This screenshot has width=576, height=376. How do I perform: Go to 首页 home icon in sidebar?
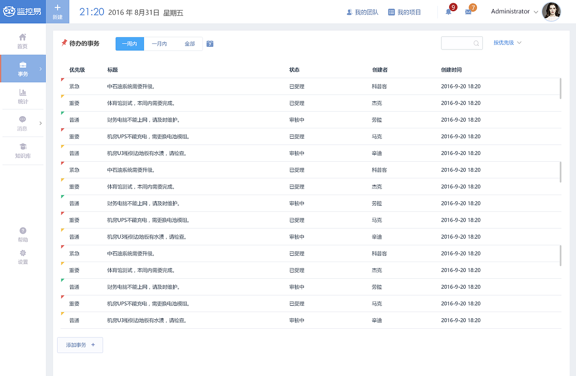(22, 37)
